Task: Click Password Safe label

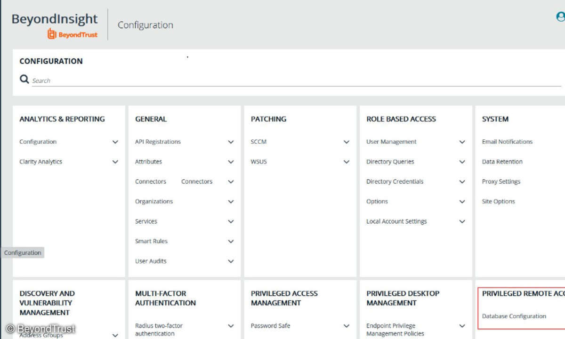Action: click(x=270, y=326)
